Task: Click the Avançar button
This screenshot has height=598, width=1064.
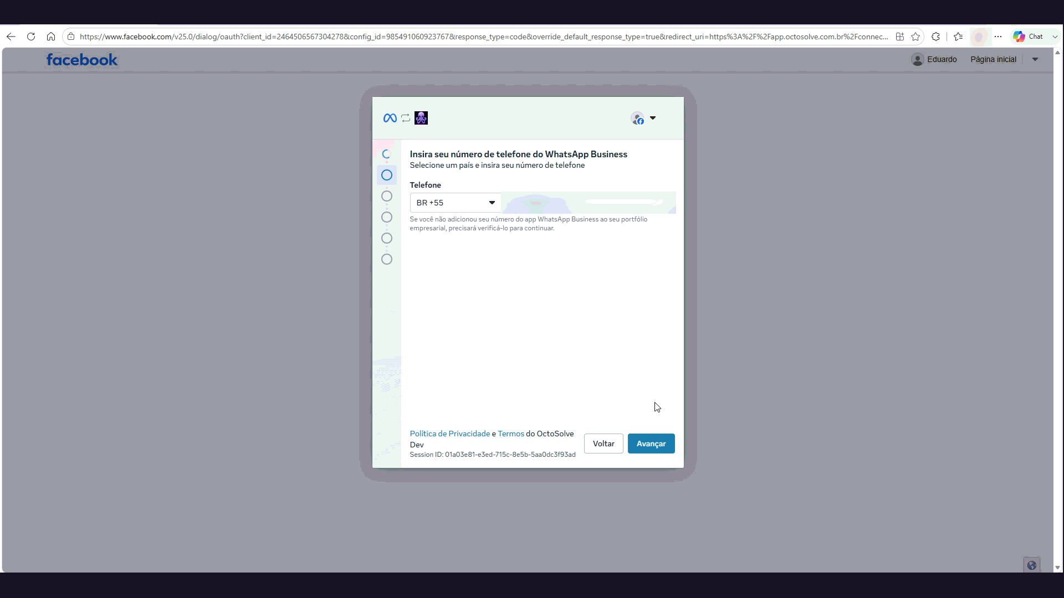Action: pyautogui.click(x=651, y=444)
